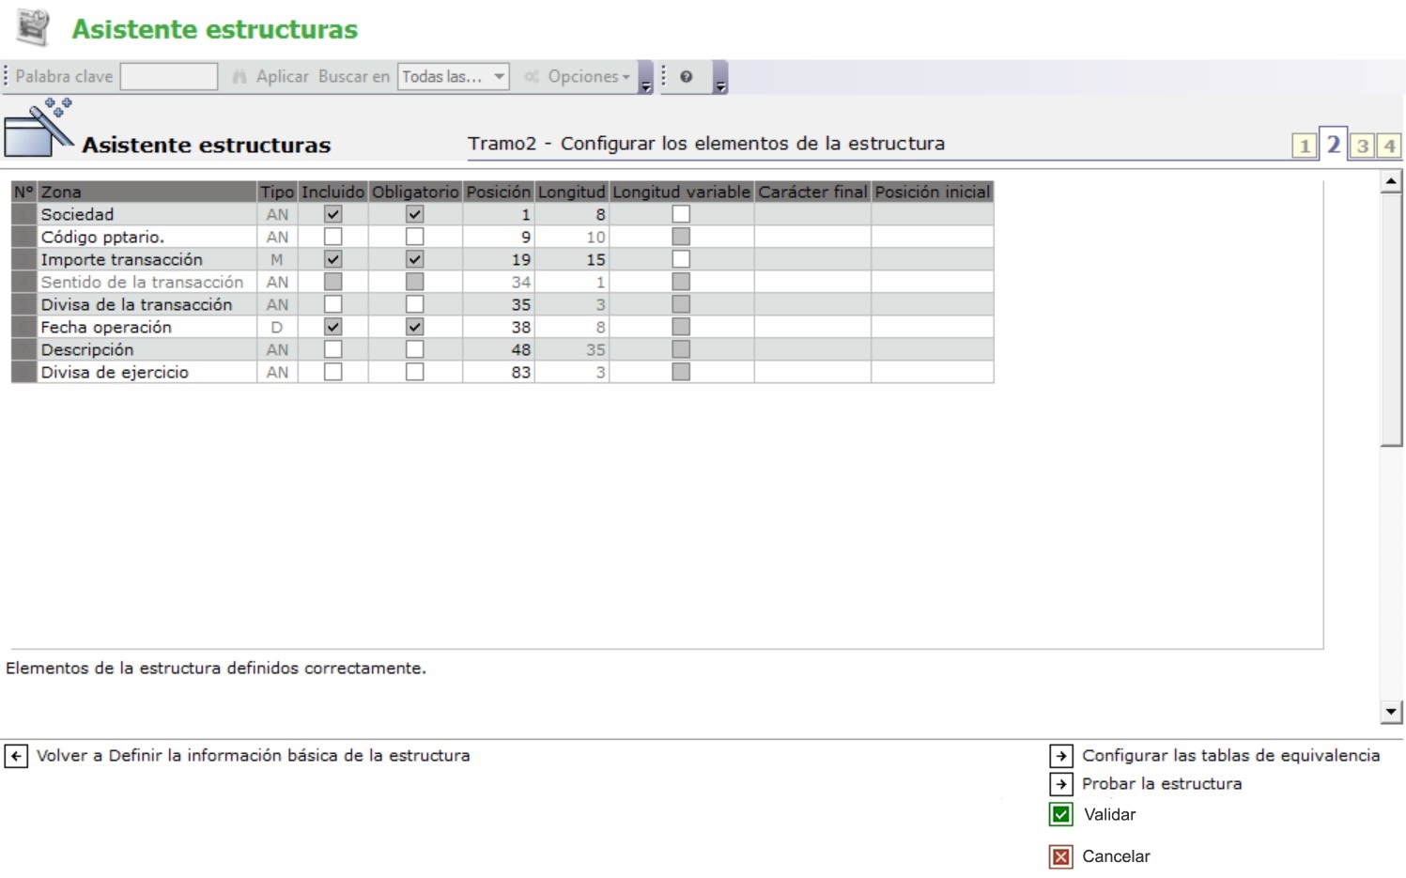The height and width of the screenshot is (878, 1406).
Task: Click the help question mark icon
Action: point(687,77)
